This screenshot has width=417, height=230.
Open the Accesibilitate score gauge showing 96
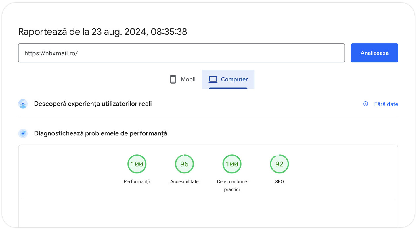(184, 164)
